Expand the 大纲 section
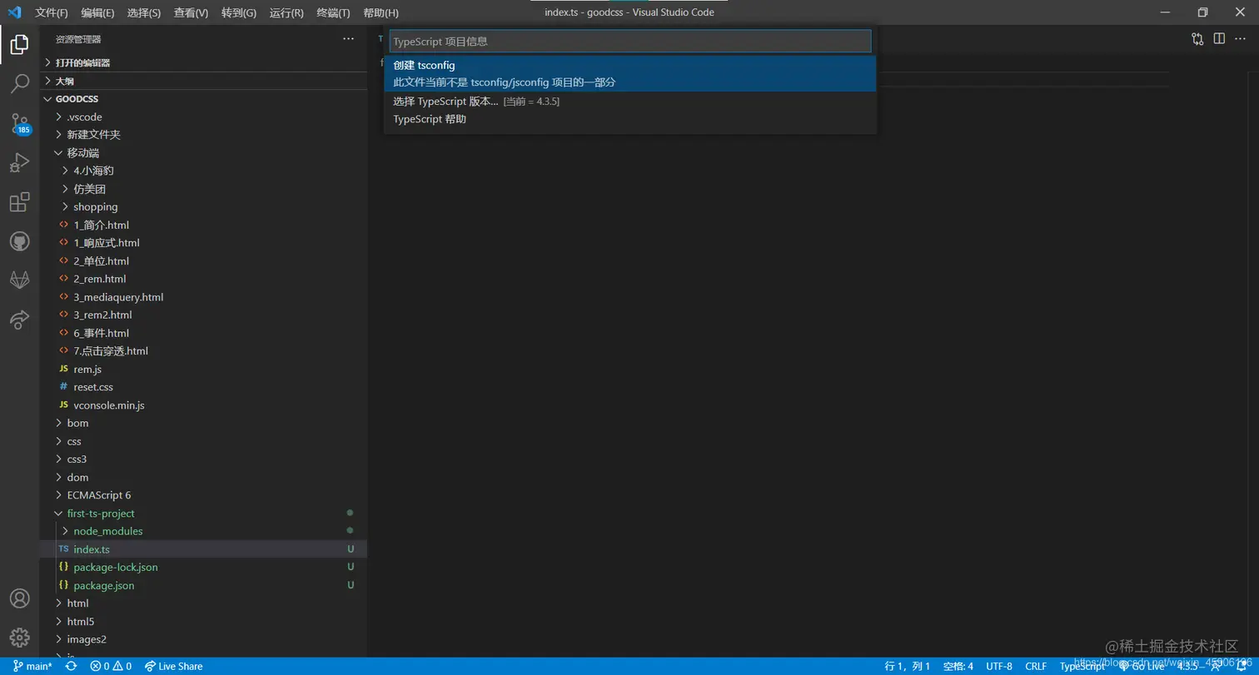The width and height of the screenshot is (1259, 675). pyautogui.click(x=205, y=81)
